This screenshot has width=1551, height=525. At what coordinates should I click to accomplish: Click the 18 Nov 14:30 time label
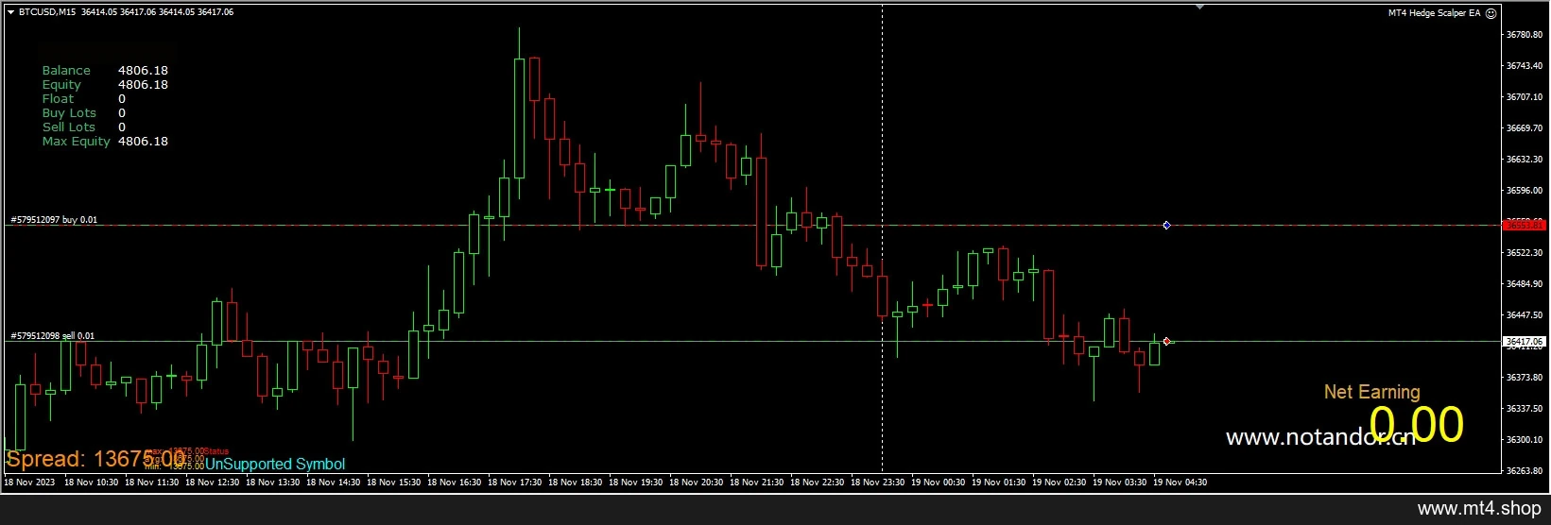334,483
